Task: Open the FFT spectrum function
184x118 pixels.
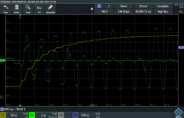Action: 39,9
